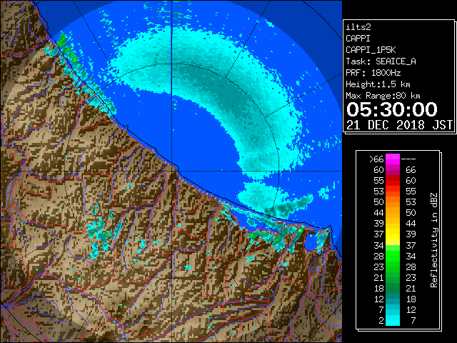This screenshot has height=343, width=457.
Task: Click the 2 label at the legend bottom
Action: [381, 321]
